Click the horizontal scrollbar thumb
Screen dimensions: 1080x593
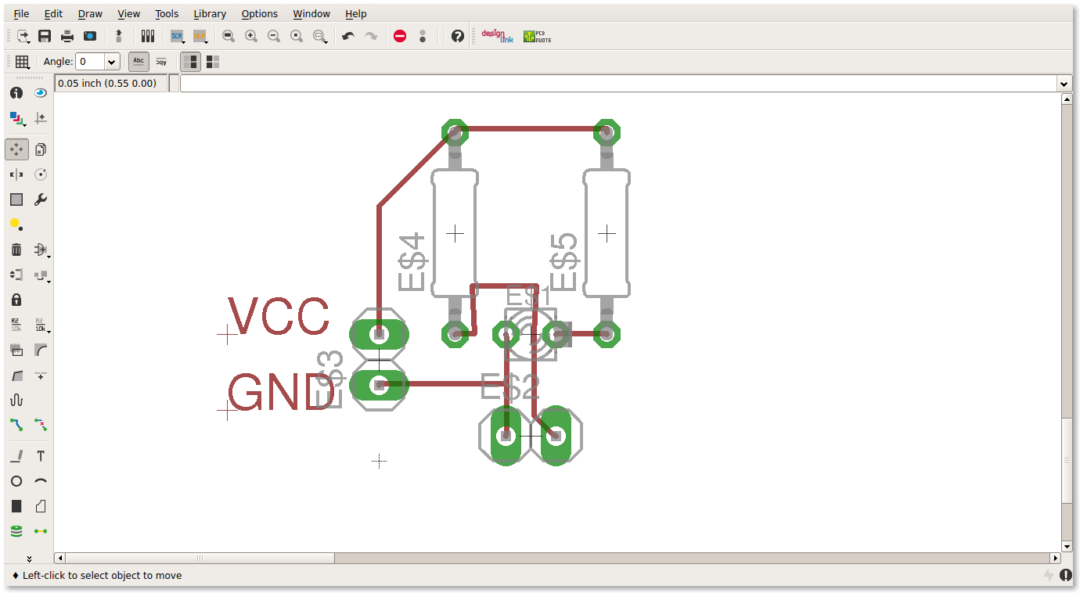coord(200,559)
